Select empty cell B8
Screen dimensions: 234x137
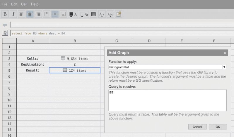pos(75,88)
